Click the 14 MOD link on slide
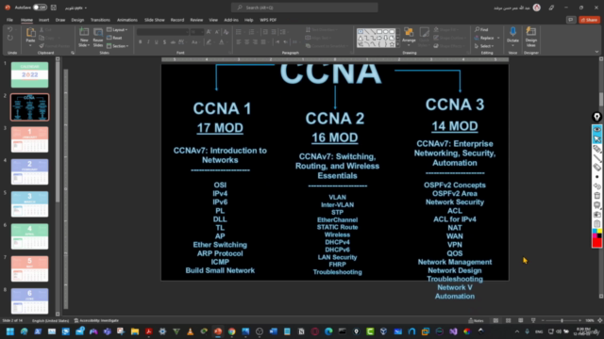Viewport: 604px width, 339px height. coord(455,126)
